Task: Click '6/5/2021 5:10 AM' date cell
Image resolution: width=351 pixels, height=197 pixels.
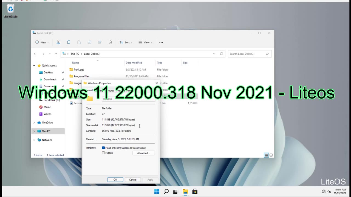Action: click(x=136, y=70)
